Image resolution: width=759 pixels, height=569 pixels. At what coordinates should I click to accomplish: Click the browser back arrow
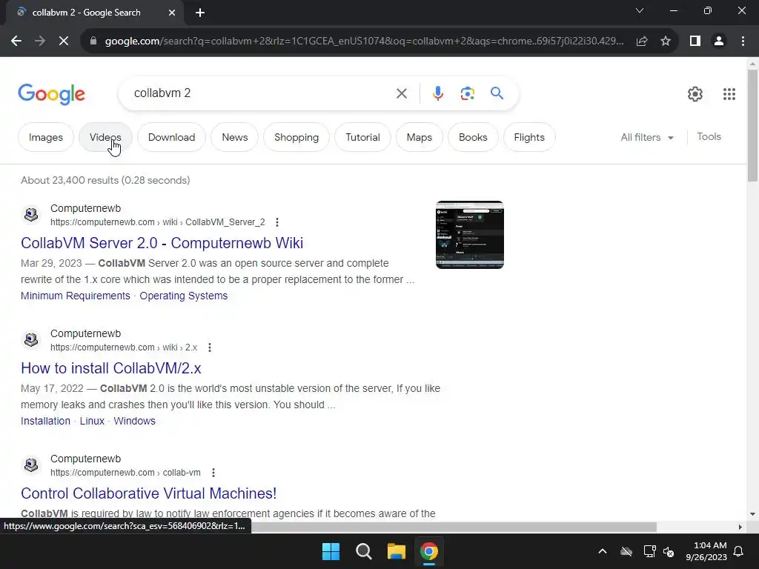pyautogui.click(x=16, y=41)
